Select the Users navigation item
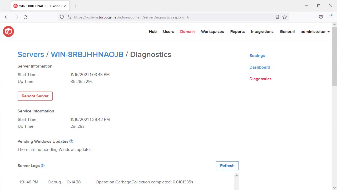 point(168,32)
